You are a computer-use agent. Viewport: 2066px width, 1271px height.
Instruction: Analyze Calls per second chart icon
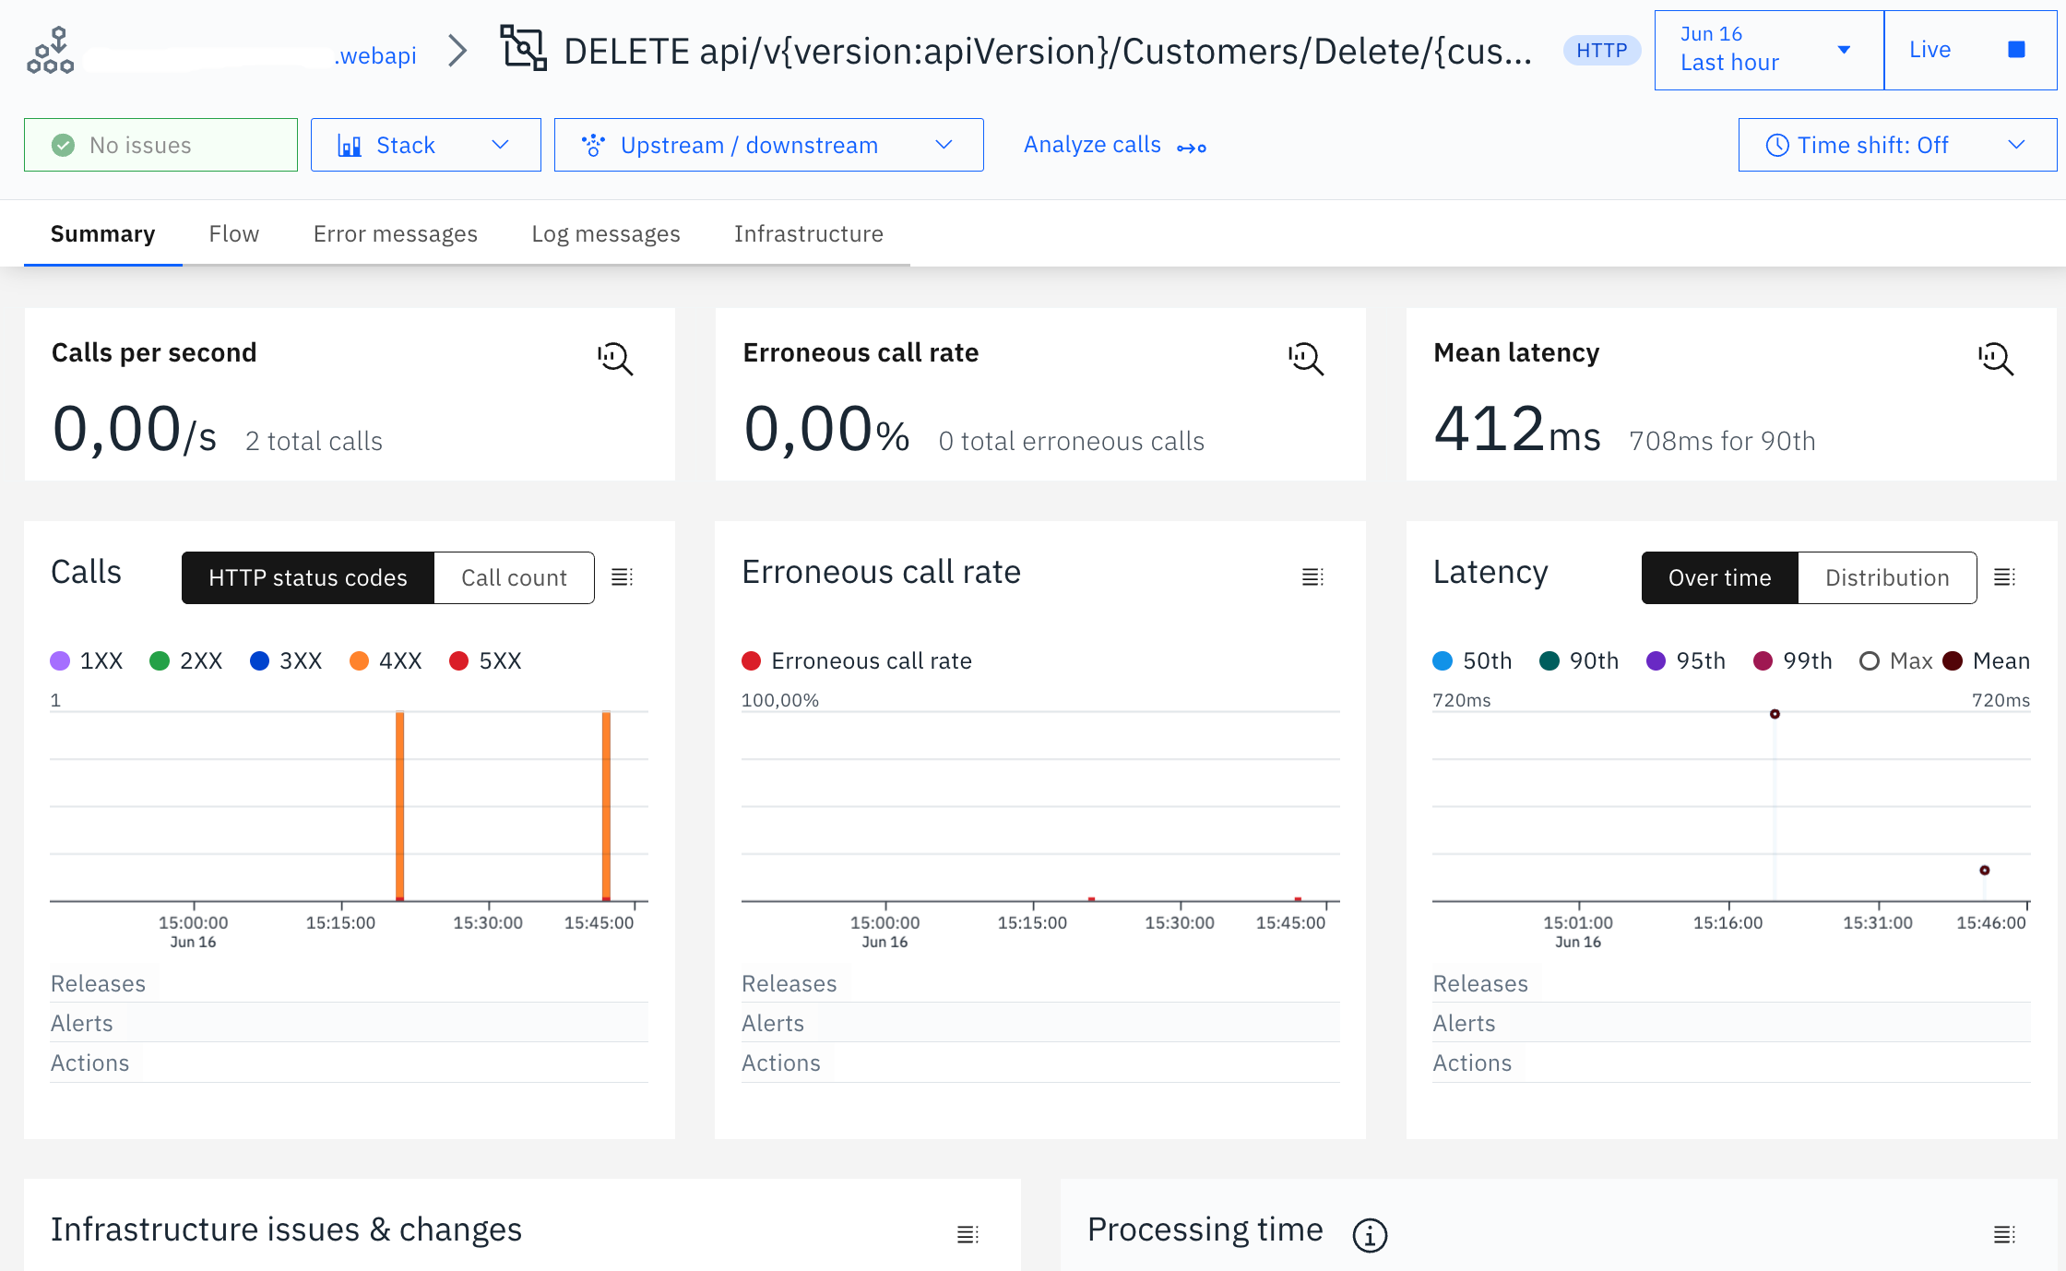pos(614,358)
